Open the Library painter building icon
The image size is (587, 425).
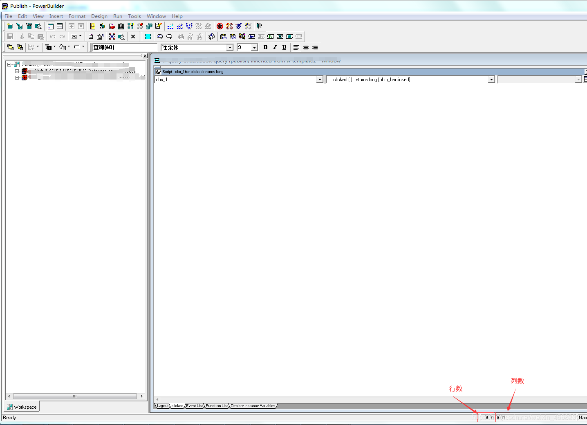pos(121,26)
